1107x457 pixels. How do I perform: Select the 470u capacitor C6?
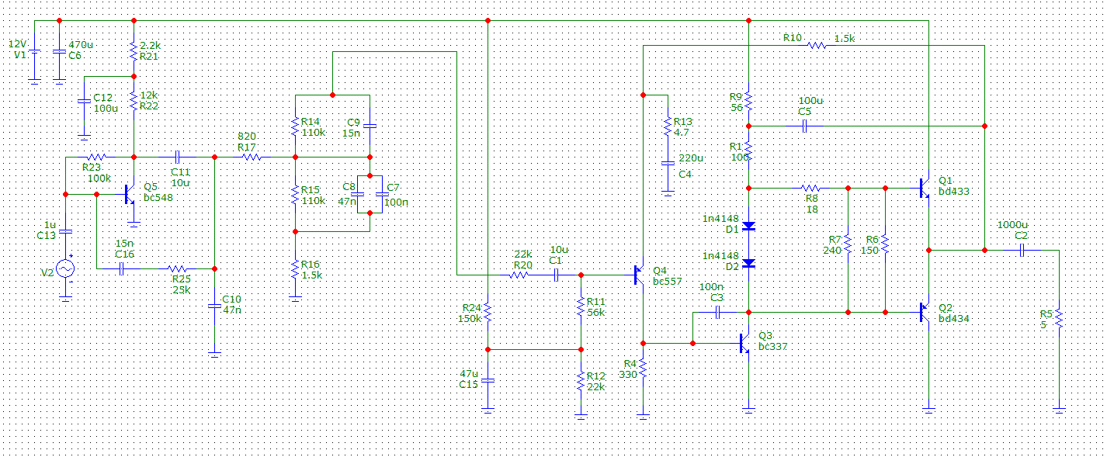click(x=59, y=52)
